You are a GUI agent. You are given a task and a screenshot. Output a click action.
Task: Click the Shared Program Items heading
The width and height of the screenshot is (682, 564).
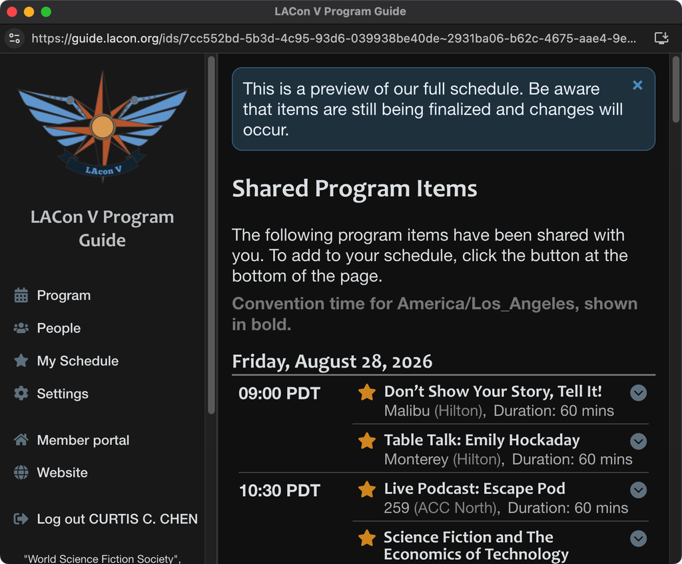point(354,188)
